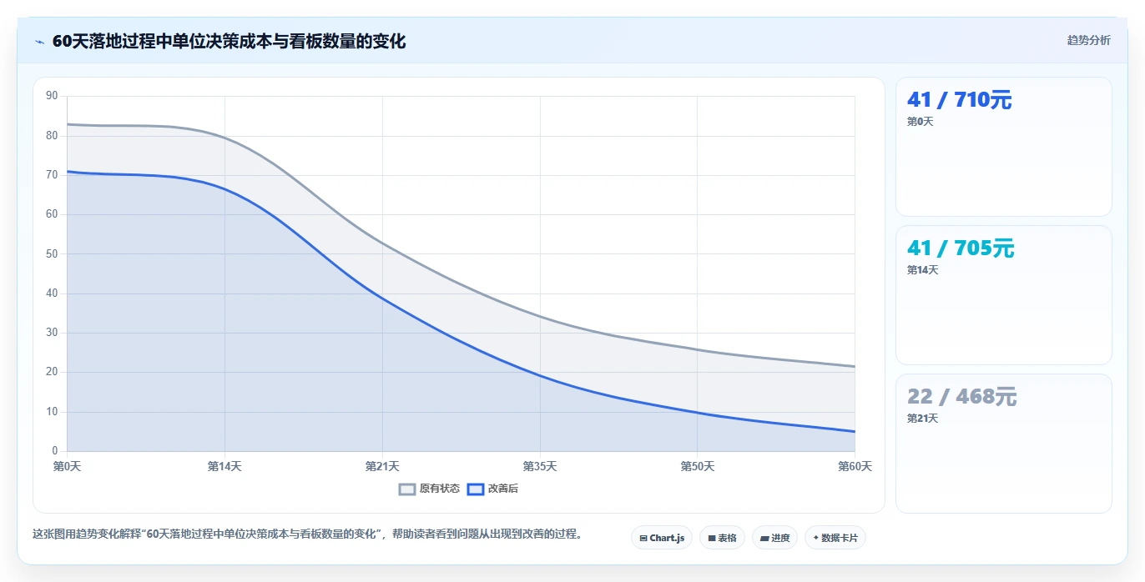
Task: Click the star icon in 数据卡片 chip
Action: pyautogui.click(x=815, y=538)
